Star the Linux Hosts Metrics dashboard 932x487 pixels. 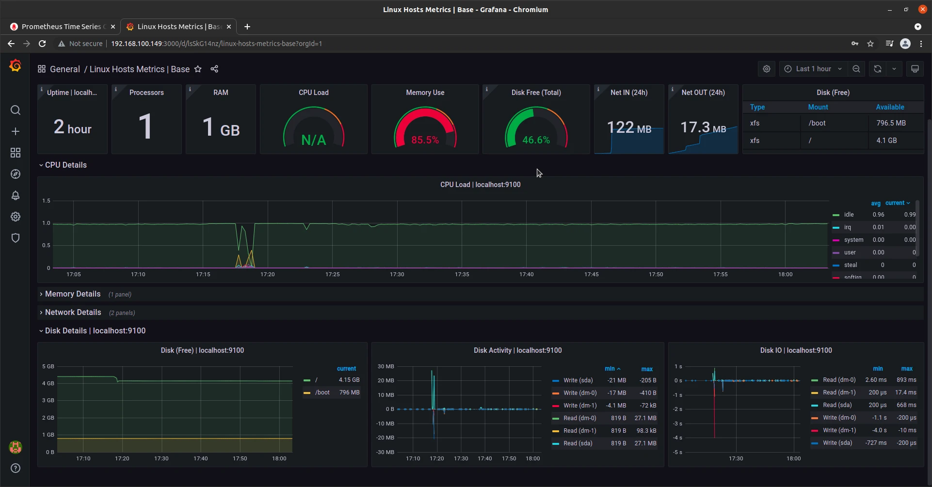198,69
